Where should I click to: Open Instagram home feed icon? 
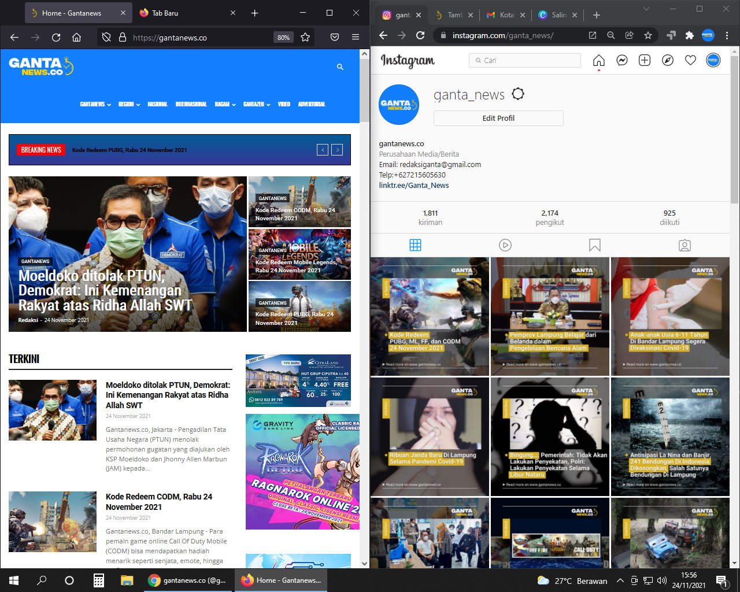tap(599, 61)
